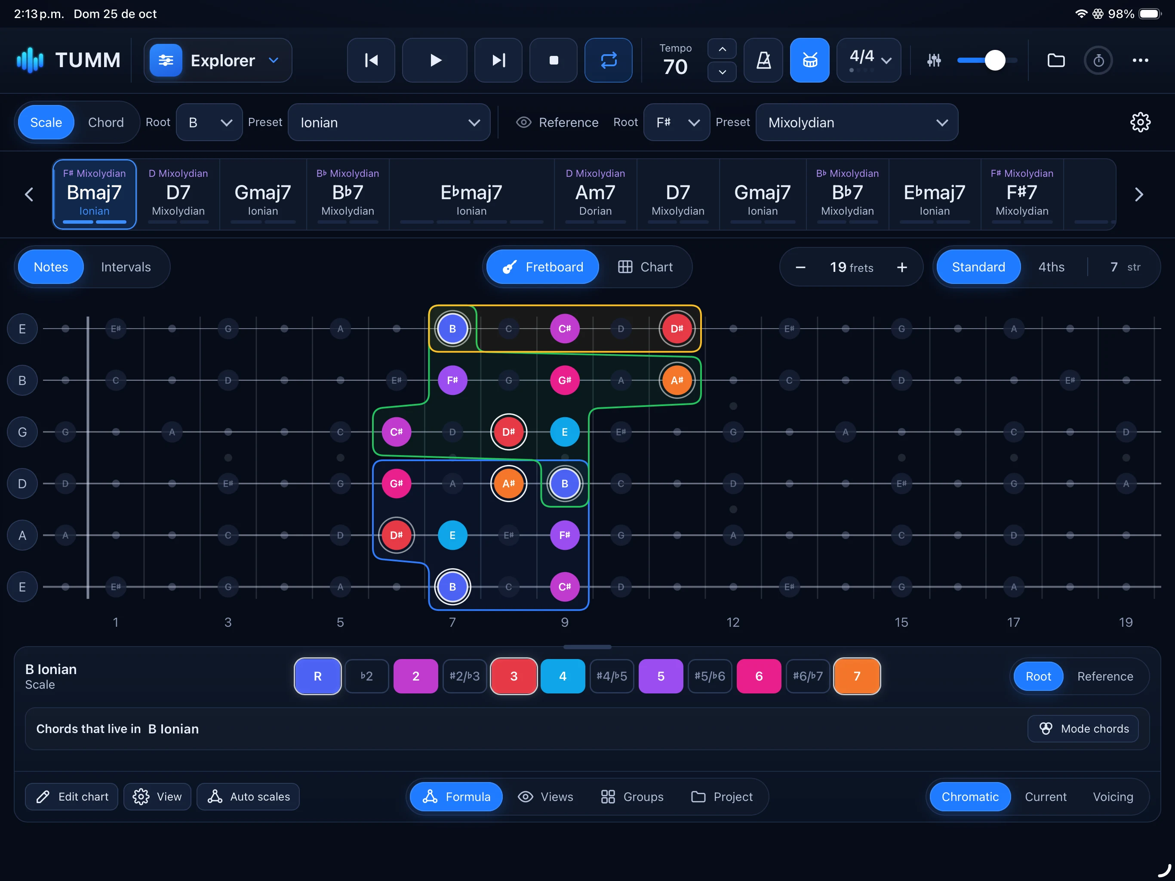The image size is (1175, 881).
Task: Open Auto scales
Action: [248, 796]
